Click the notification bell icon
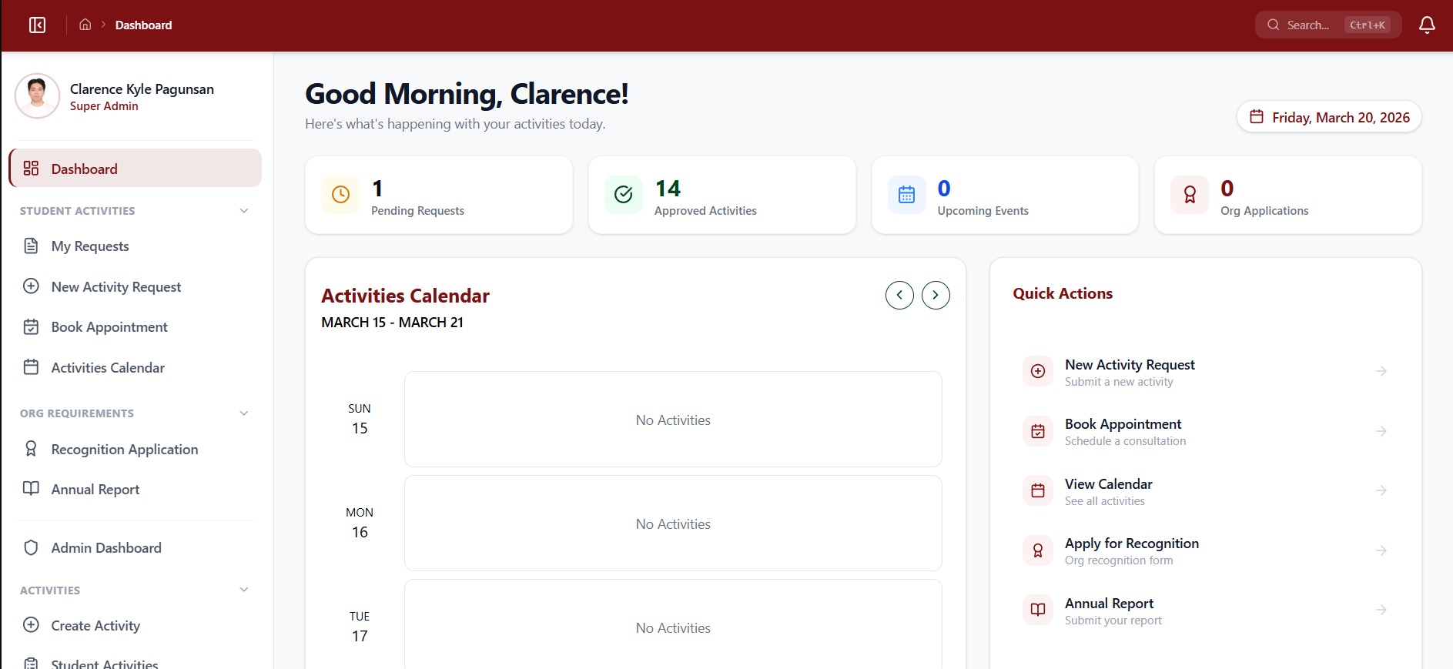Viewport: 1453px width, 669px height. [x=1426, y=25]
